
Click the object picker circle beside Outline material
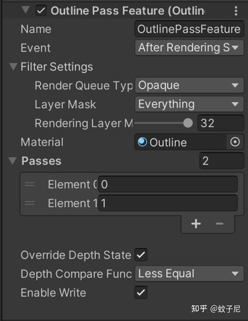tap(235, 142)
